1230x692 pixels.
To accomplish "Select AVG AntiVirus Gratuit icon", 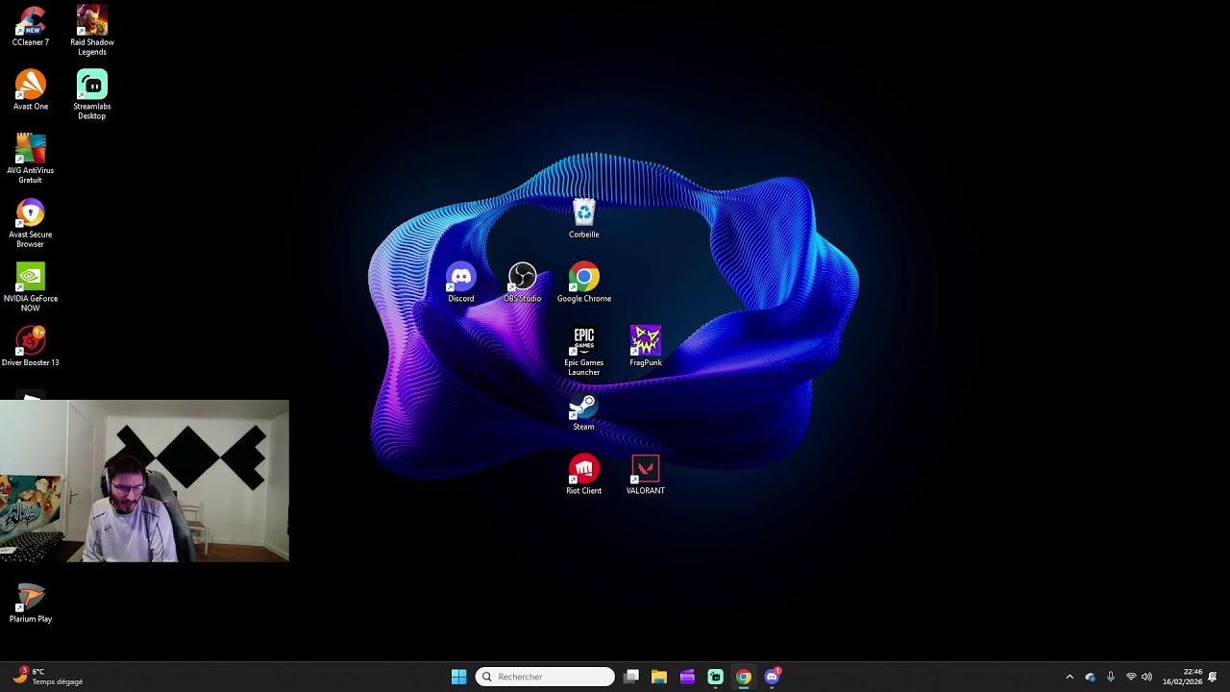I will tap(31, 159).
